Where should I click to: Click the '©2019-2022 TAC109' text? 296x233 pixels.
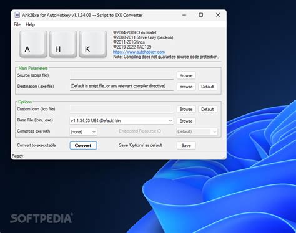pyautogui.click(x=132, y=47)
